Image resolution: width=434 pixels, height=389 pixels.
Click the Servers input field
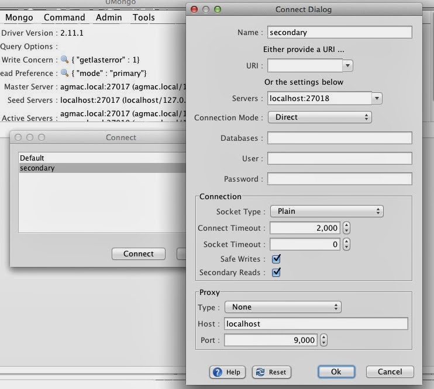coord(320,99)
